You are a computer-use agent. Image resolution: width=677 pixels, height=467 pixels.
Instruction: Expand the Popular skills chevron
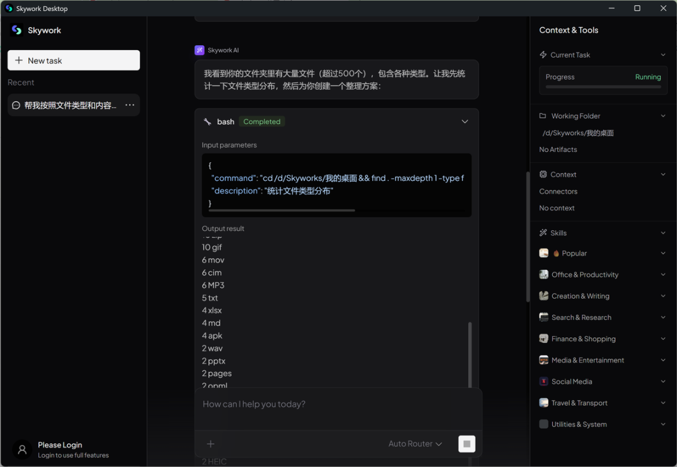click(x=663, y=253)
